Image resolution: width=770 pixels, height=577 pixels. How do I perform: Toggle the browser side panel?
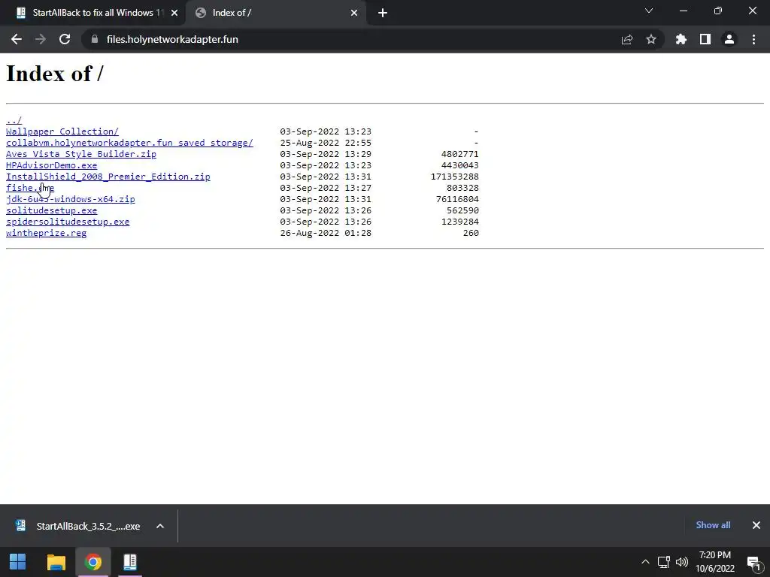pos(705,39)
